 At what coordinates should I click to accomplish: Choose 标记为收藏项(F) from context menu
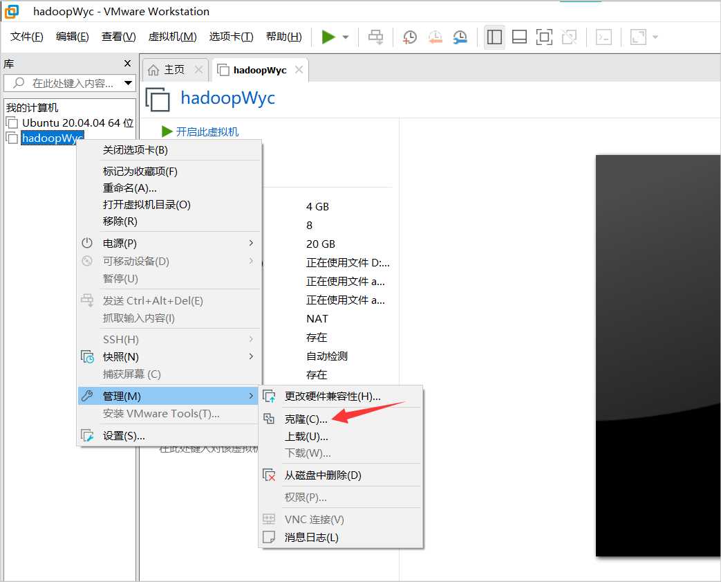point(169,172)
